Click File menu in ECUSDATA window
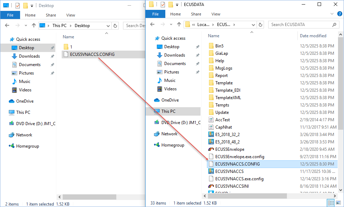 [x=155, y=14]
